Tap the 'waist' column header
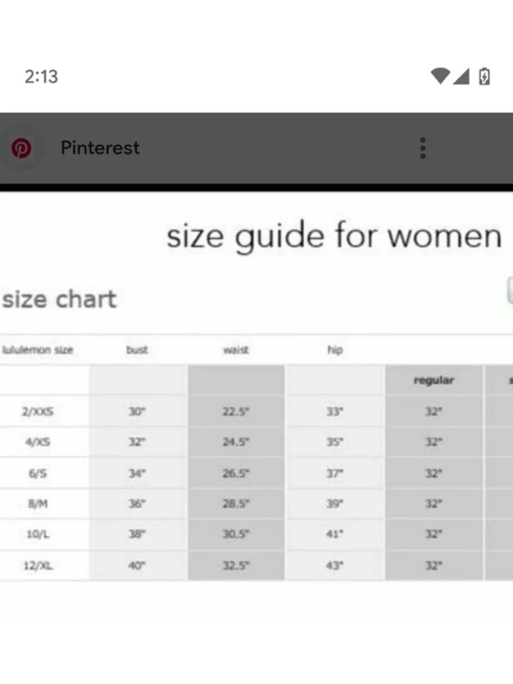513x684 pixels. [x=236, y=350]
